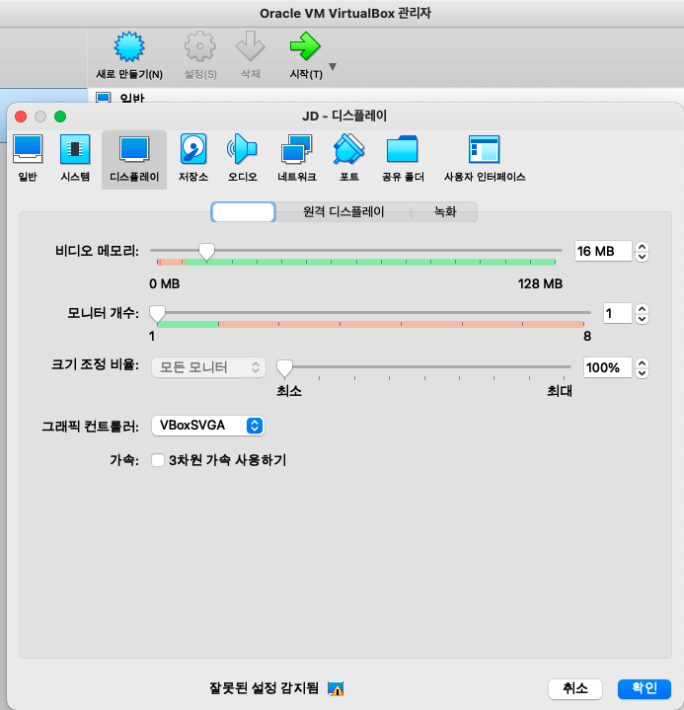Image resolution: width=684 pixels, height=710 pixels.
Task: Open the dropdown arrow next to 시작(T)
Action: 333,67
